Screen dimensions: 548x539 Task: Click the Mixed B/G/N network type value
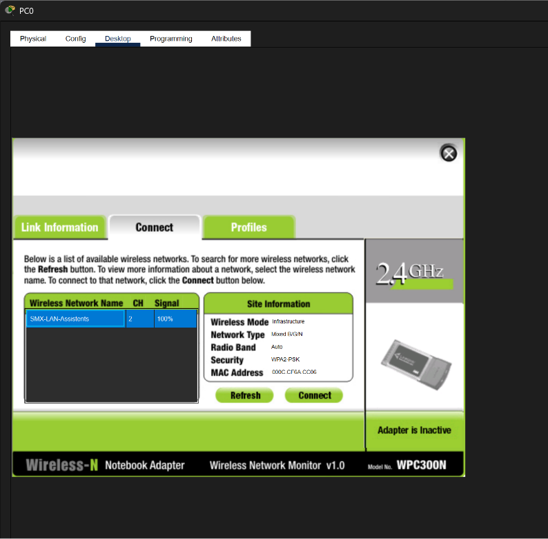(286, 334)
